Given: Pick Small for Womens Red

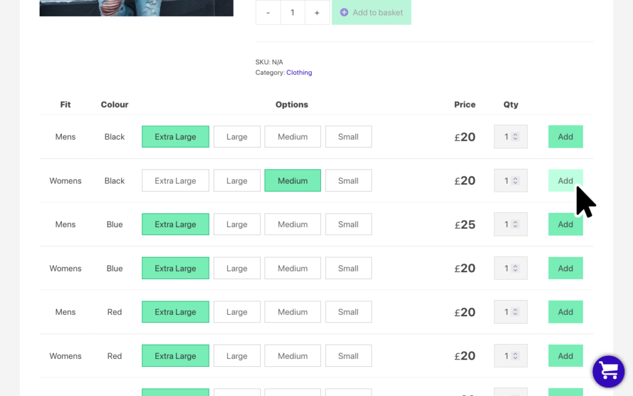Looking at the screenshot, I should point(349,356).
